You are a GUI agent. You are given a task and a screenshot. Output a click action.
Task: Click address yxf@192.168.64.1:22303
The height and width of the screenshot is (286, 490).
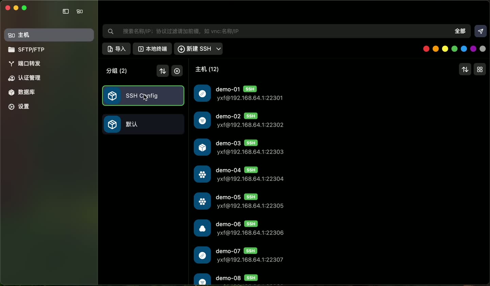click(250, 152)
